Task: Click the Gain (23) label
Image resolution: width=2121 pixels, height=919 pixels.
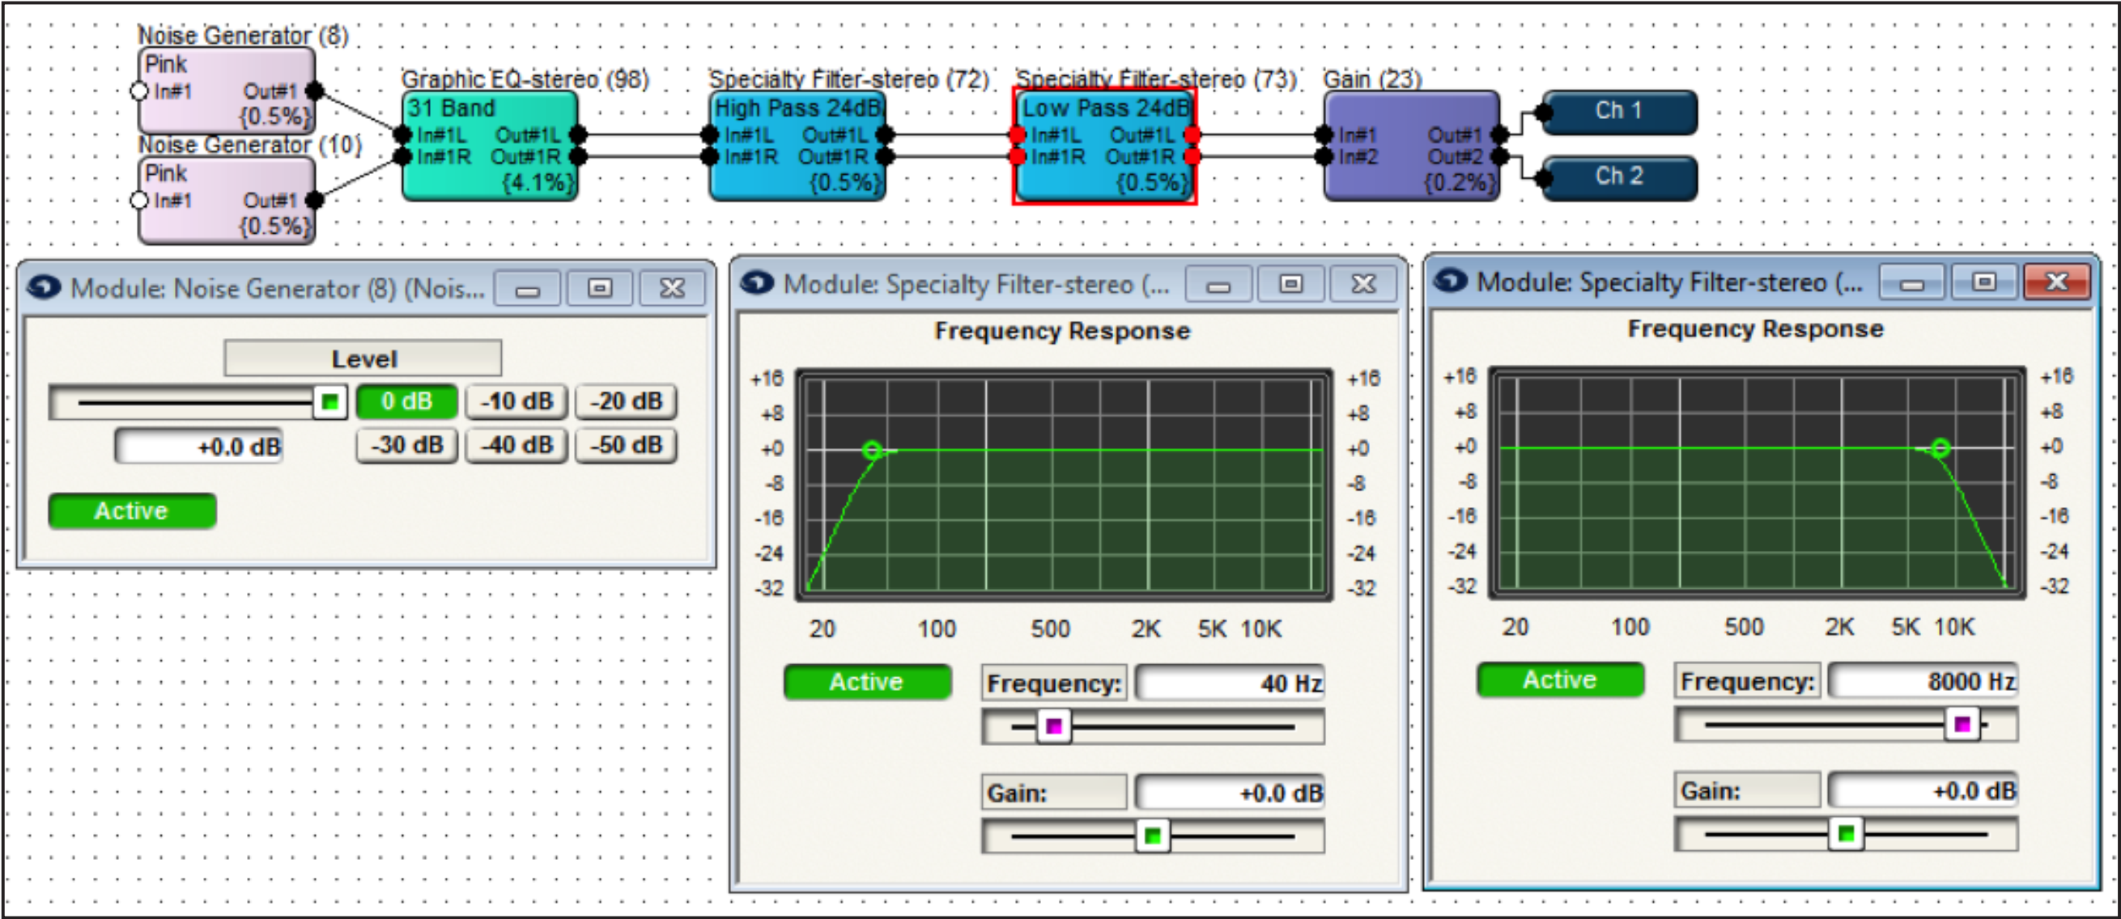Action: click(x=1372, y=80)
